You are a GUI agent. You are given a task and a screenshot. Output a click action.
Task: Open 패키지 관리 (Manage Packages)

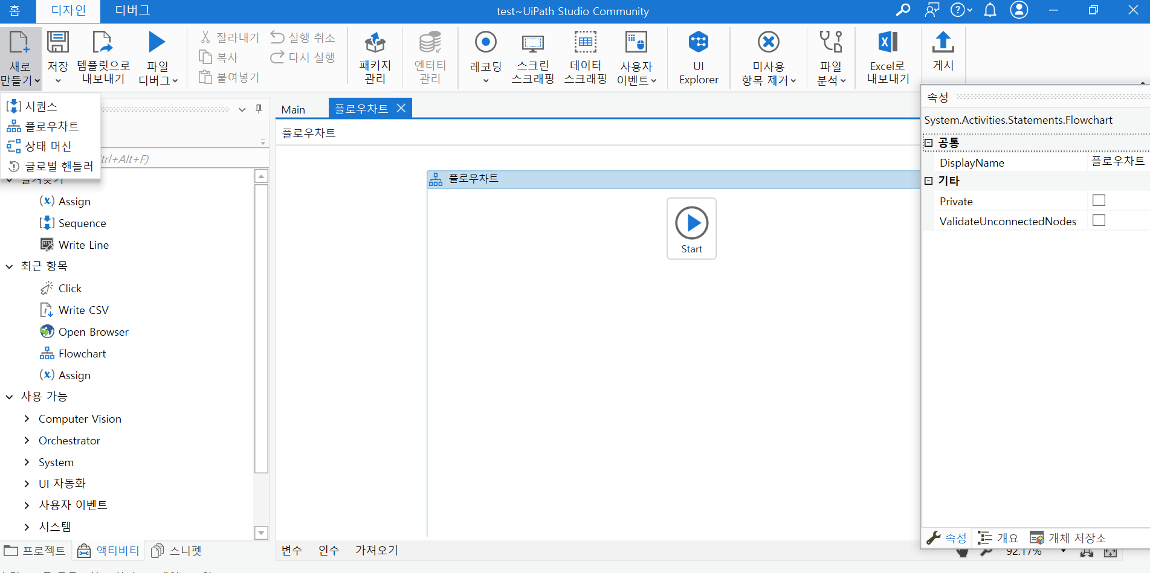click(375, 59)
